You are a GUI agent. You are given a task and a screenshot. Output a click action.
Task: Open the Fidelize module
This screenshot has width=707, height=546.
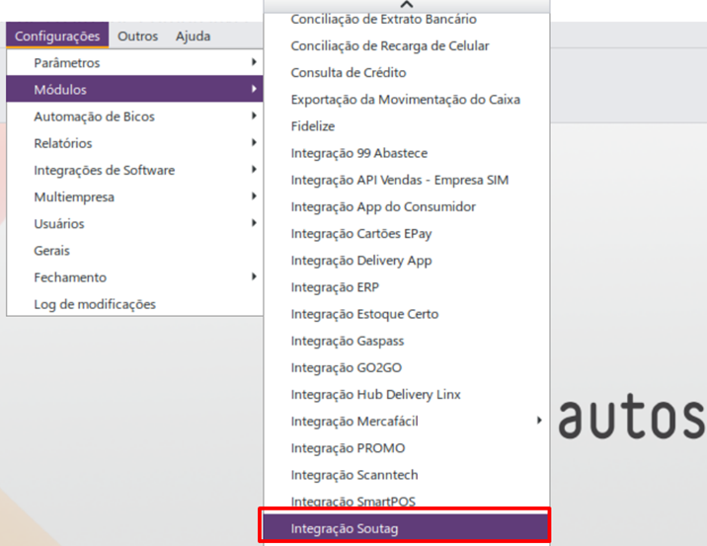pos(407,125)
